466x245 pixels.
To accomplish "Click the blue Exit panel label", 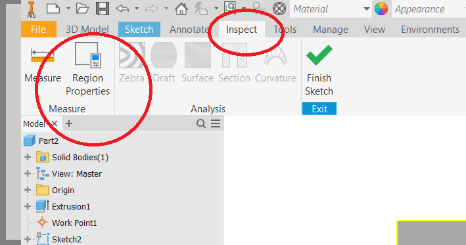I will tap(319, 108).
